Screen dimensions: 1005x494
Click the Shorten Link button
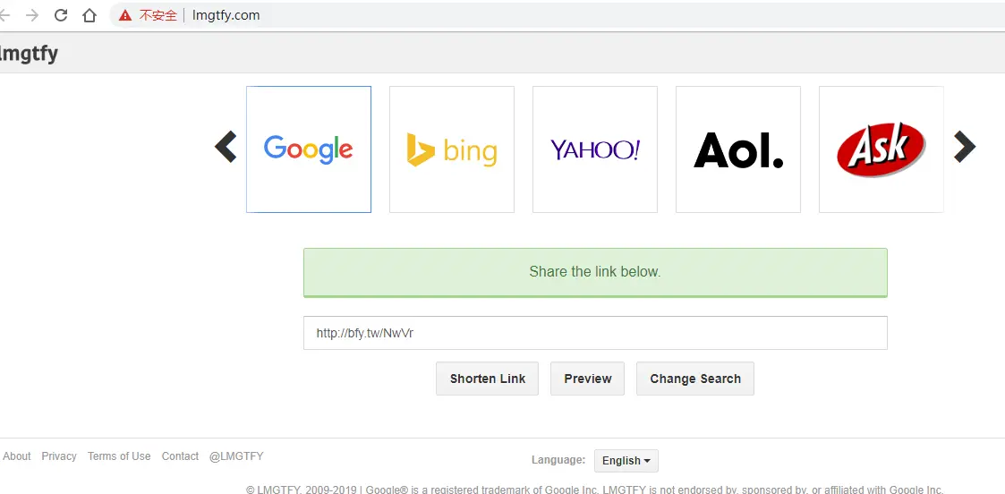point(487,379)
